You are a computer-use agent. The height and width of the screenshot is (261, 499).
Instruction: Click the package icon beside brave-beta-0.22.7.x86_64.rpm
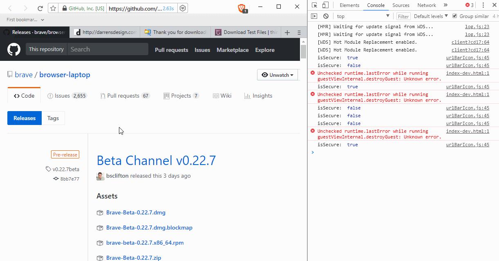coord(100,243)
